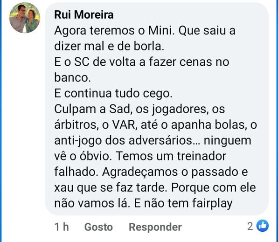Click the phrase 'anti-jogo dos adversários'
This screenshot has height=242, width=278.
click(127, 141)
